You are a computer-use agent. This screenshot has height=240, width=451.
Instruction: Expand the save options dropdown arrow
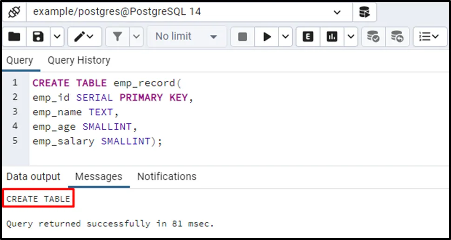click(x=56, y=36)
